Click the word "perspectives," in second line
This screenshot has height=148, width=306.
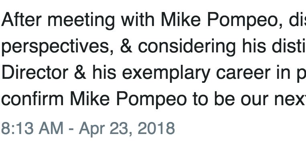[x=57, y=47]
